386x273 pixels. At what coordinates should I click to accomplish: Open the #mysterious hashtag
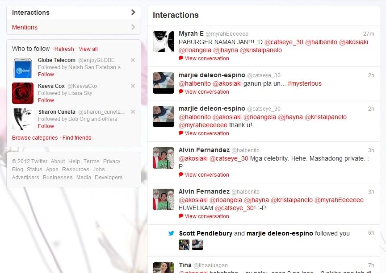click(x=305, y=83)
